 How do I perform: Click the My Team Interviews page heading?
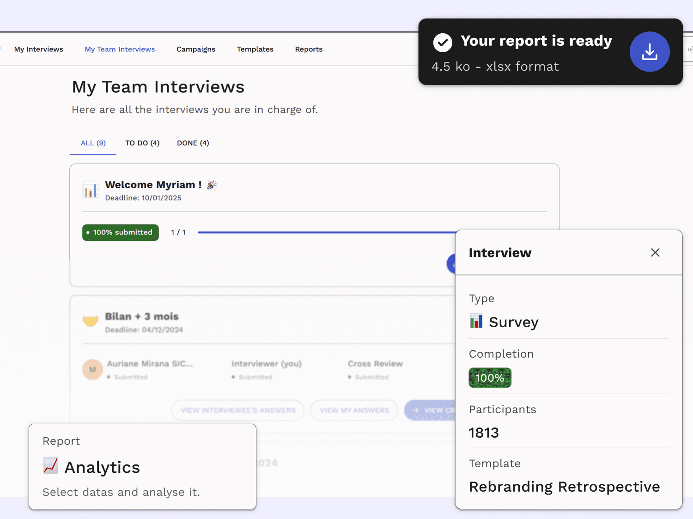(158, 87)
